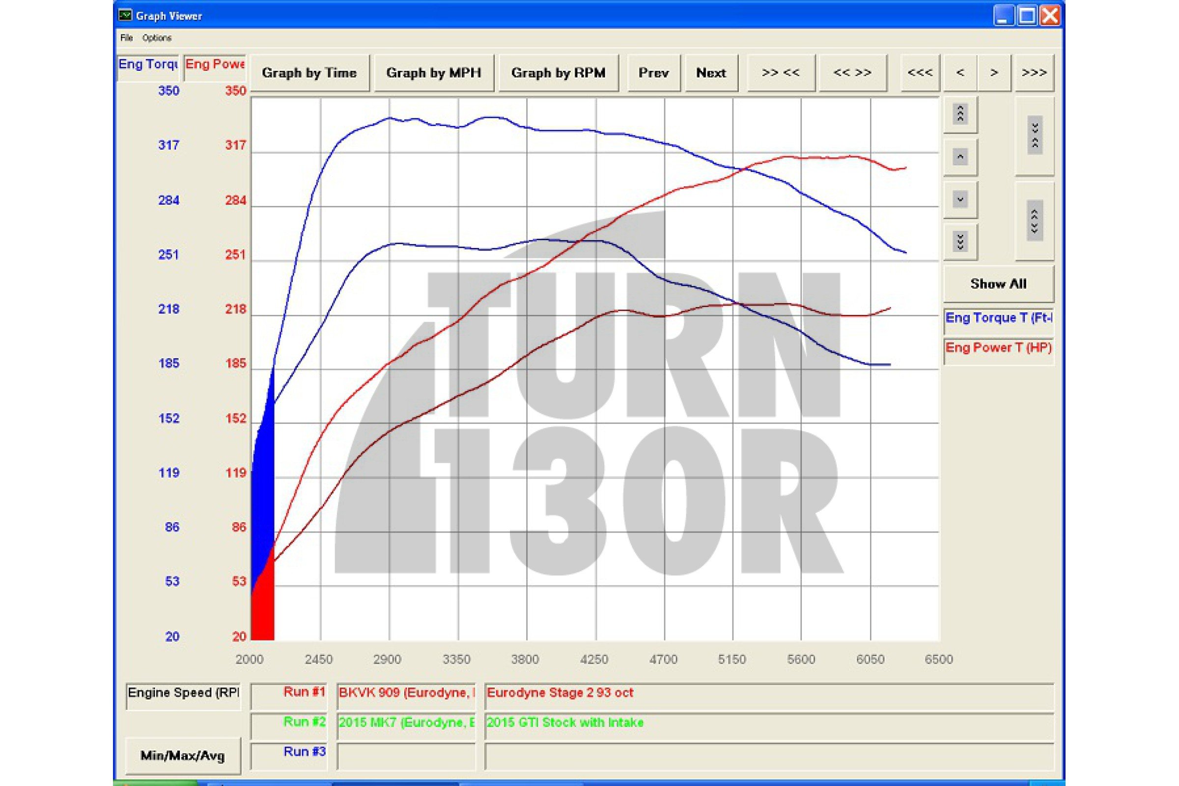Click the single-right pan arrow

[994, 73]
